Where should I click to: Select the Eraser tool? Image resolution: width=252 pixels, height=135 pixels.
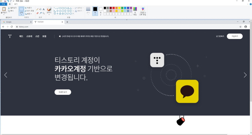(x=37, y=13)
